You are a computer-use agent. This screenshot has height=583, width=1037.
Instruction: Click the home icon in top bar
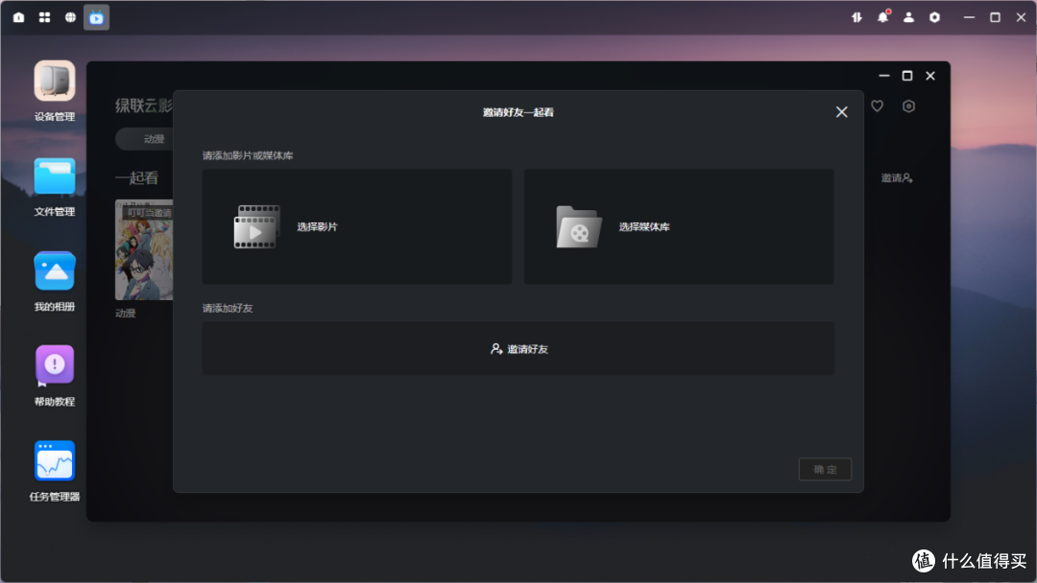pyautogui.click(x=18, y=17)
